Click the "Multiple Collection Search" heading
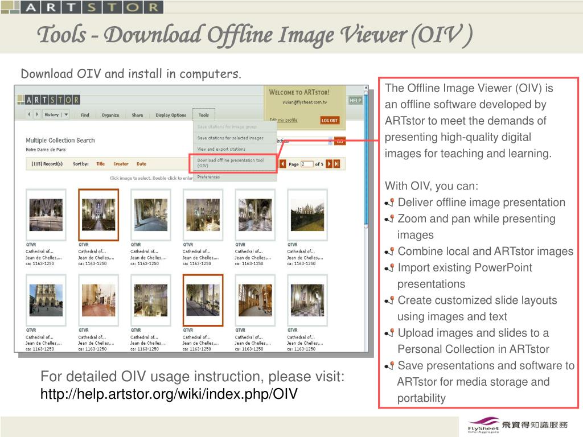 (60, 141)
